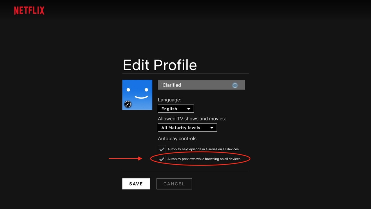Click the Allowed TV shows and movies label

click(192, 119)
